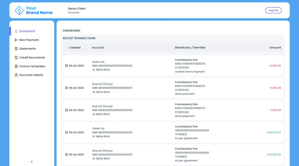Expand the -€500.00 transaction row
299x166 pixels.
(x=67, y=66)
